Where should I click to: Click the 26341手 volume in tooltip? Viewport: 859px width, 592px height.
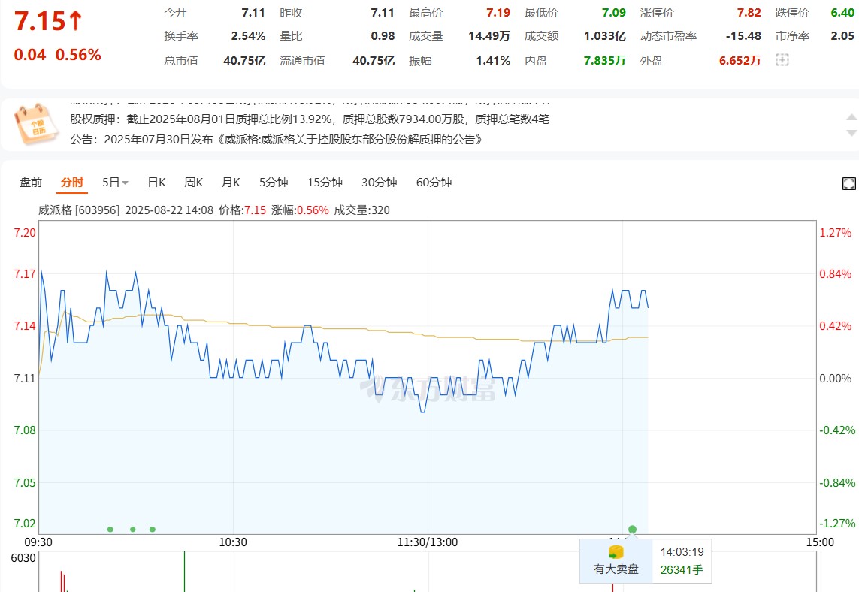click(x=682, y=570)
